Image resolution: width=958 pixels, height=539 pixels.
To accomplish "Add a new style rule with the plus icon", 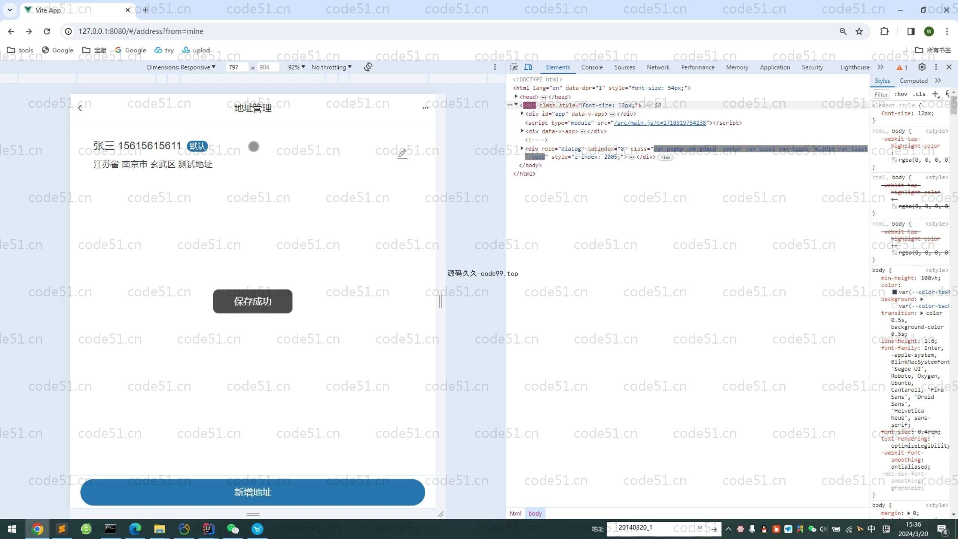I will coord(935,94).
